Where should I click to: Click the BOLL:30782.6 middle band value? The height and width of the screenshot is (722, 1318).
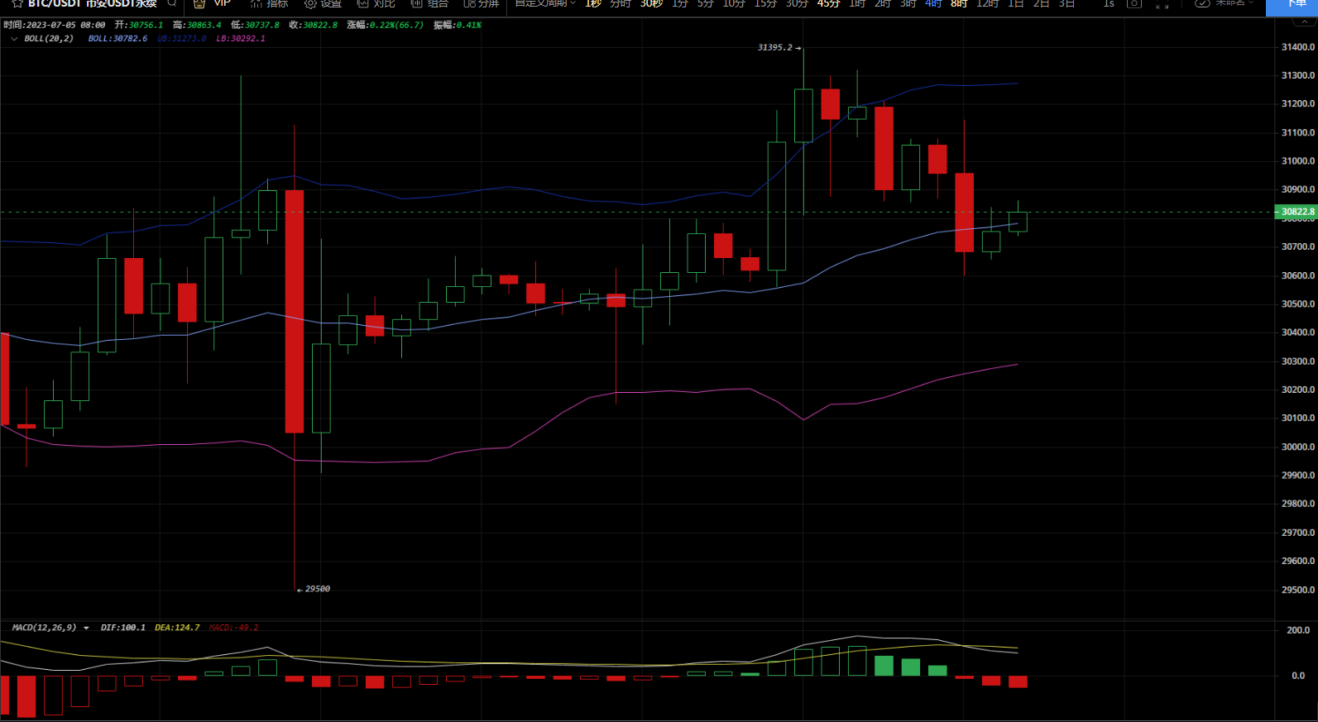(117, 39)
